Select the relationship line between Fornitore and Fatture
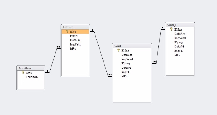The width and height of the screenshot is (217, 115). 53,61
